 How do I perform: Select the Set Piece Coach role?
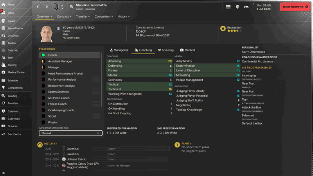(70, 98)
